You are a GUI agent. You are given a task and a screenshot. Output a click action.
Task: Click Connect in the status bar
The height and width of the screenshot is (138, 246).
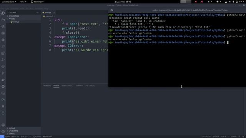tap(37, 136)
